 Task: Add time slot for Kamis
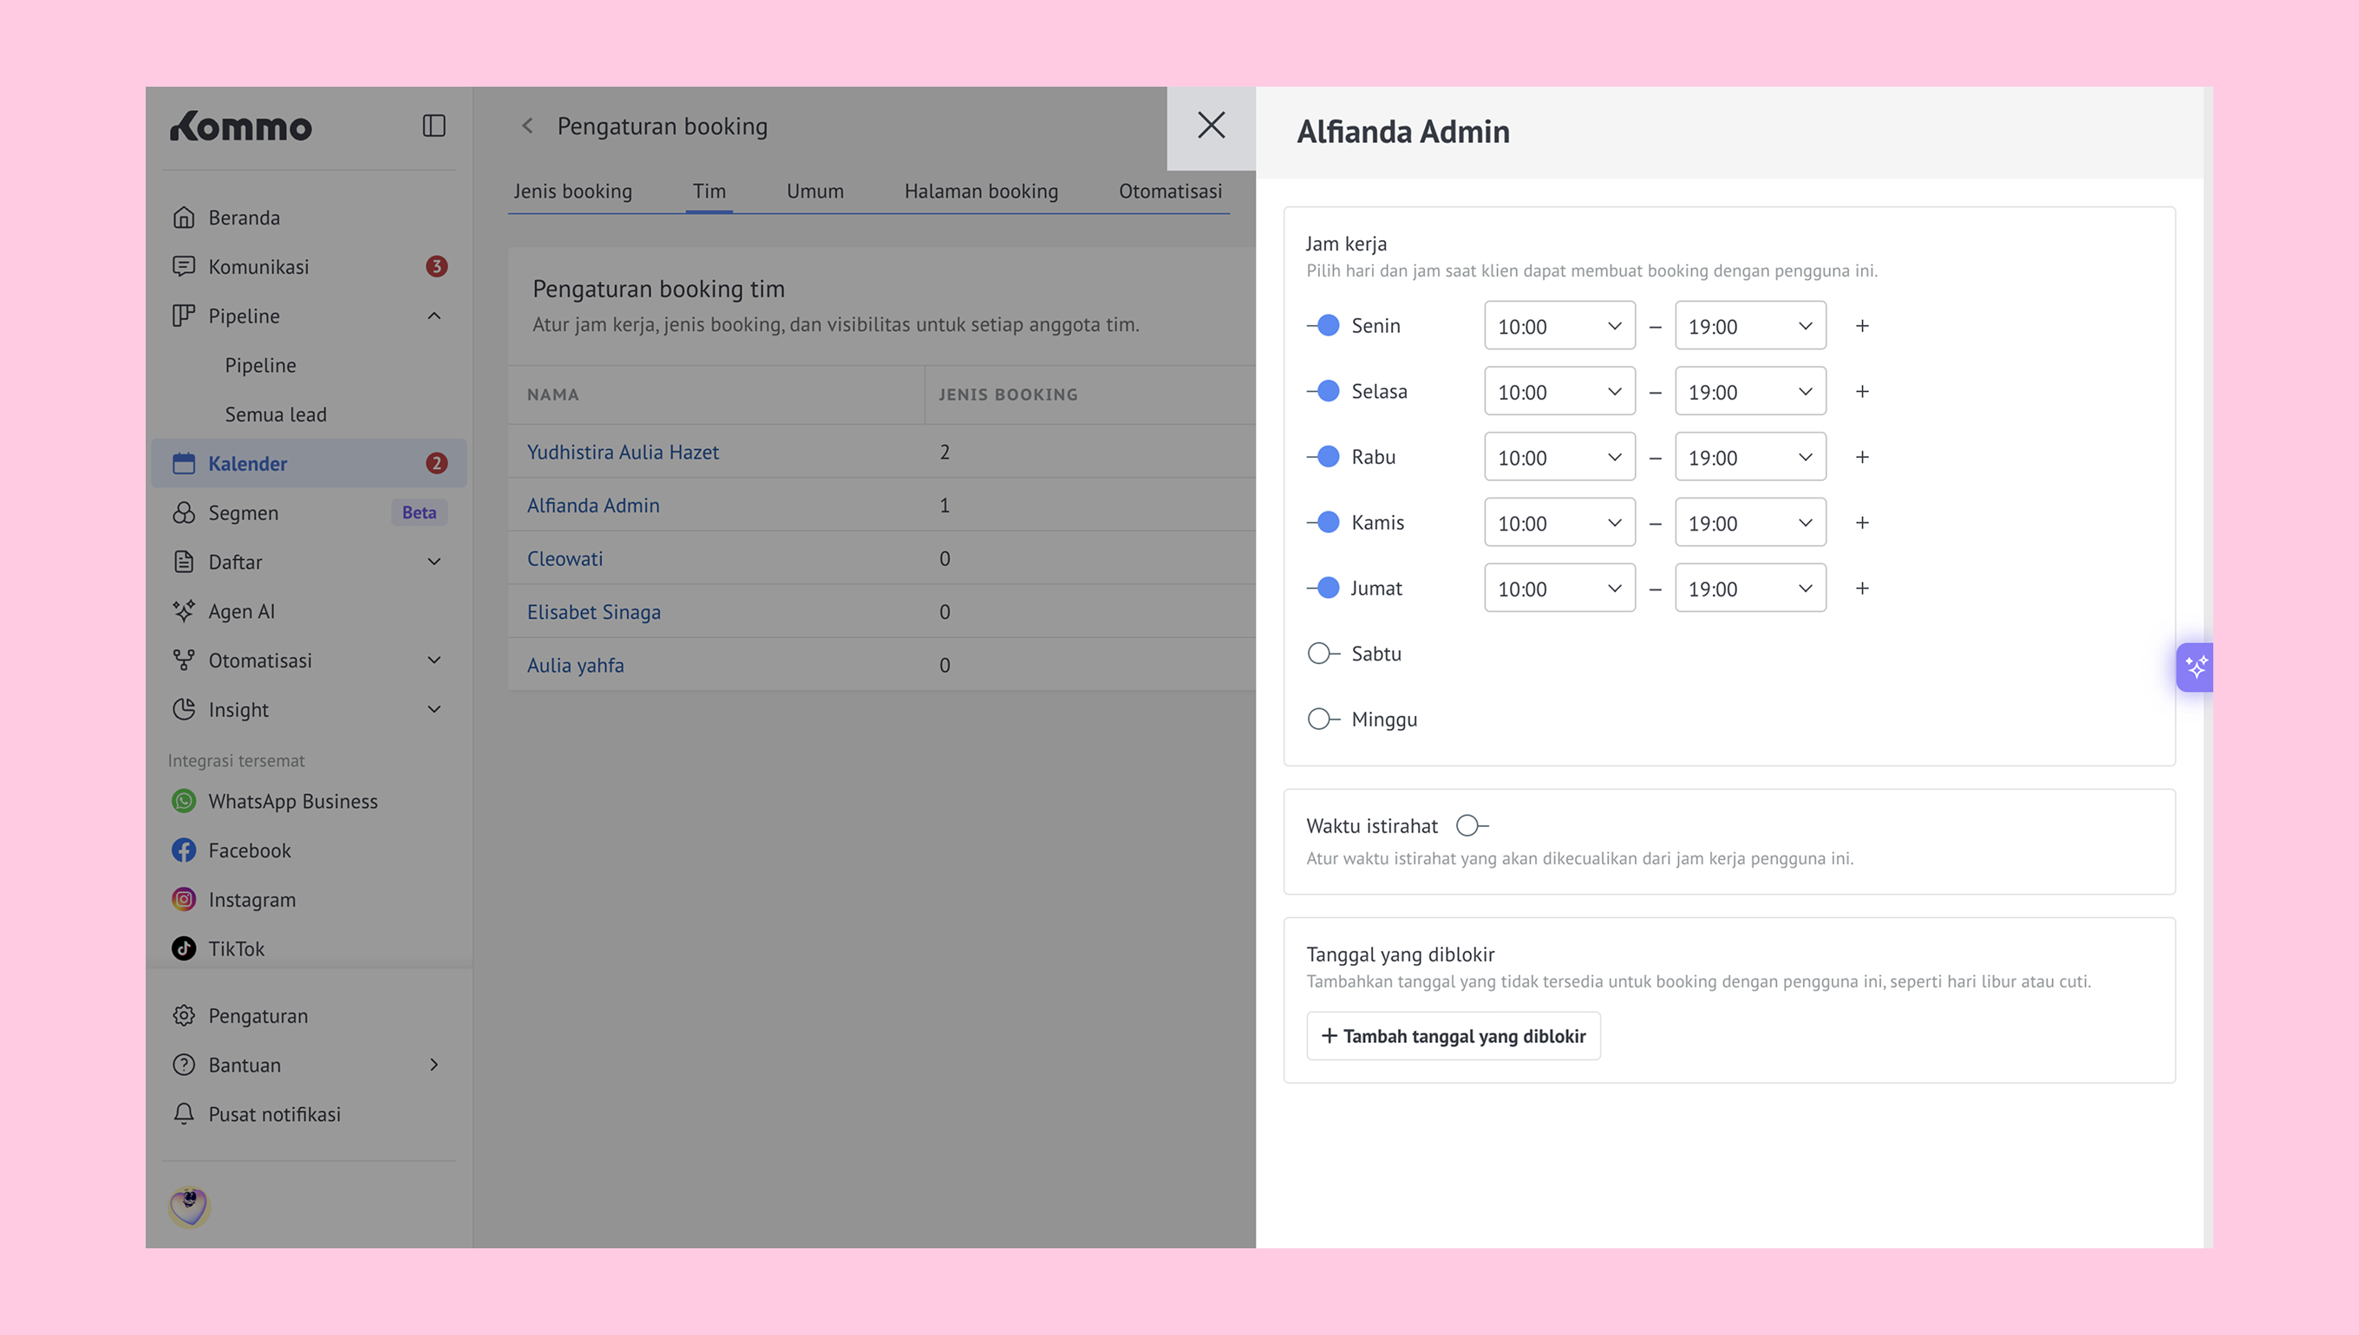pyautogui.click(x=1863, y=523)
